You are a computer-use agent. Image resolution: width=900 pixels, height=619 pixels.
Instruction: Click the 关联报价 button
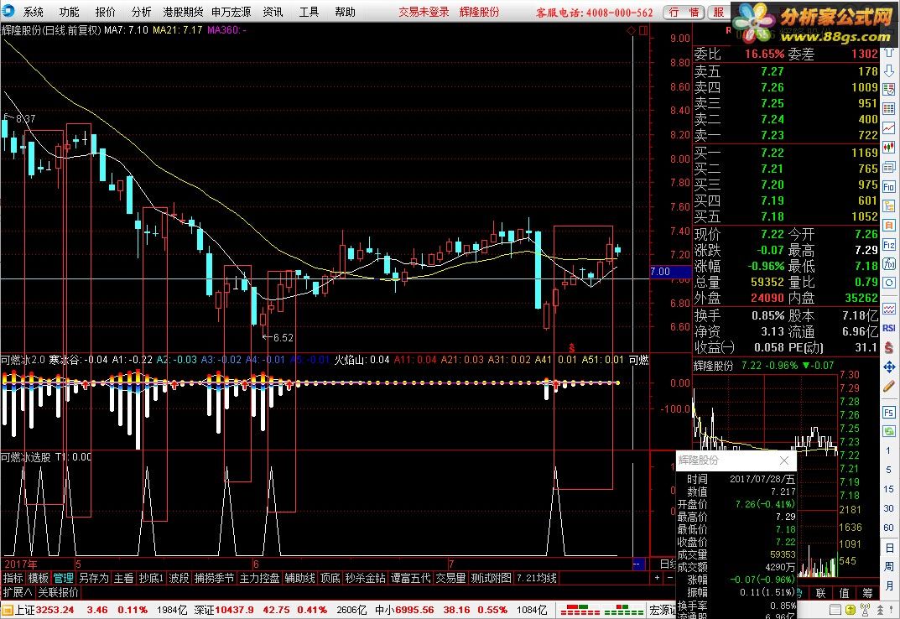(x=58, y=592)
